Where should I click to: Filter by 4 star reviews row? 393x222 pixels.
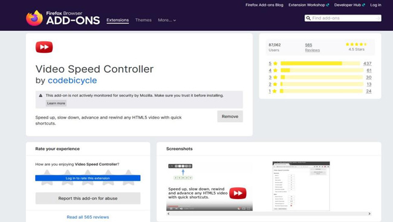[320, 70]
